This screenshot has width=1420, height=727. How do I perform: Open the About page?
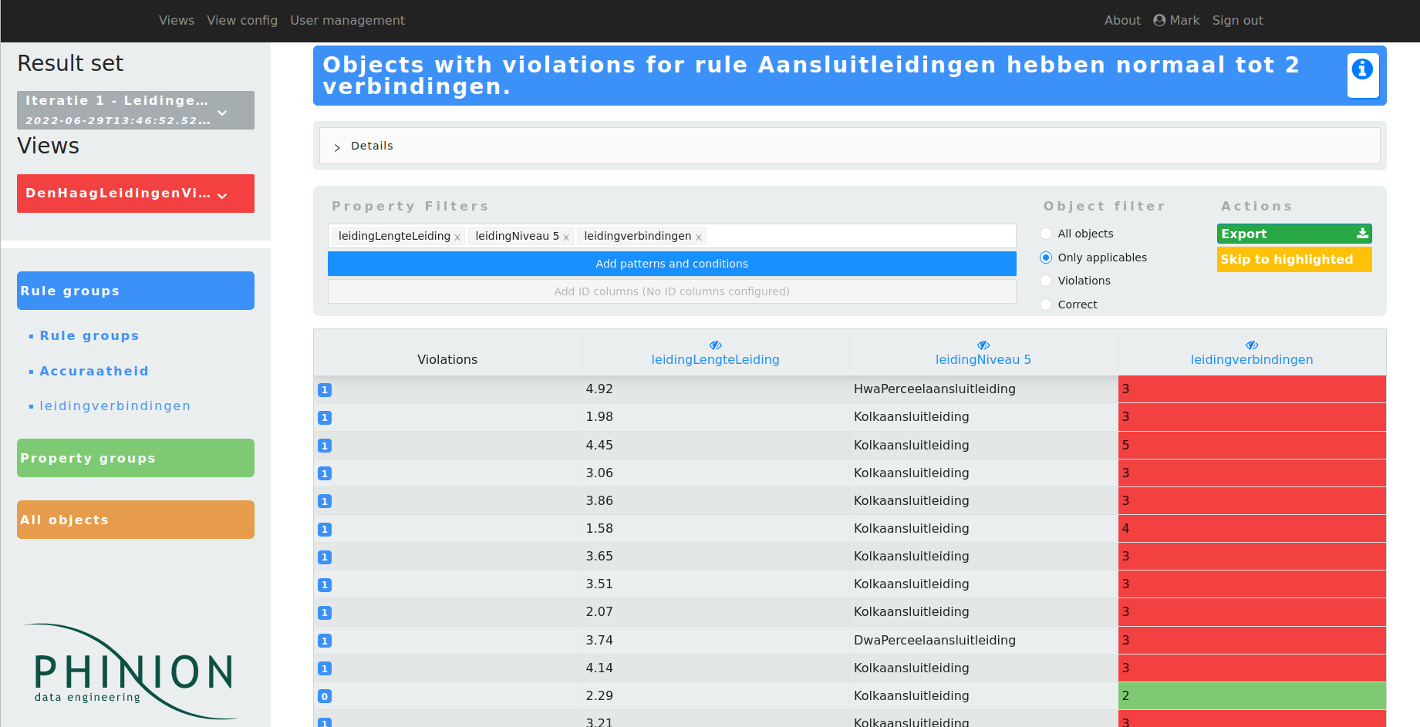point(1122,20)
